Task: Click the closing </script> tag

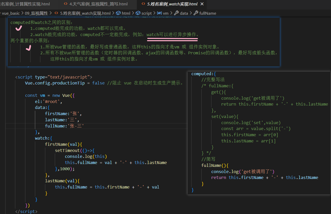Action: pyautogui.click(x=26, y=211)
